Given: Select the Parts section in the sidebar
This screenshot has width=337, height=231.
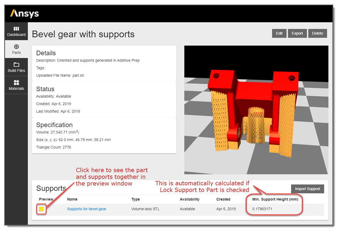Looking at the screenshot, I should (x=16, y=49).
